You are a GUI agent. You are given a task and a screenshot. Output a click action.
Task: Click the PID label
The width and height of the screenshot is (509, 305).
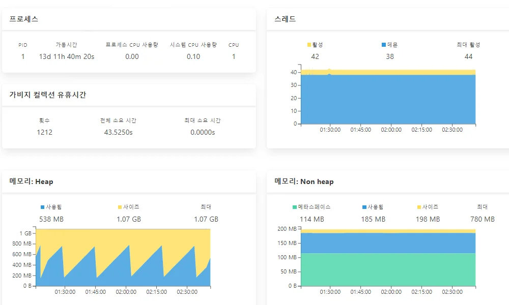23,45
